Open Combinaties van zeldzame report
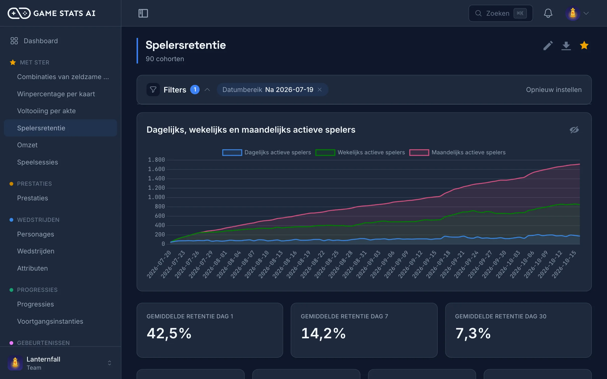The height and width of the screenshot is (379, 607). point(60,77)
